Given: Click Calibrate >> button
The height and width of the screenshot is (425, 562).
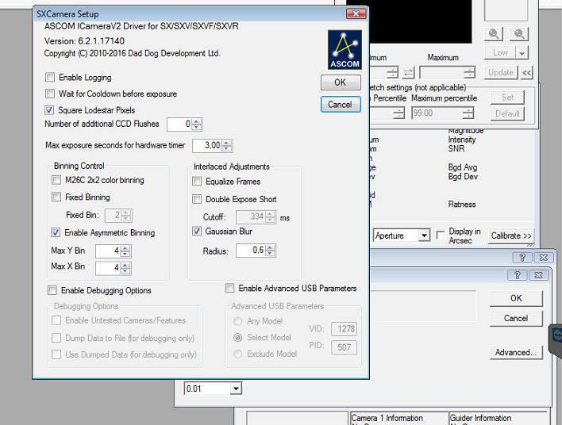Looking at the screenshot, I should coord(511,236).
